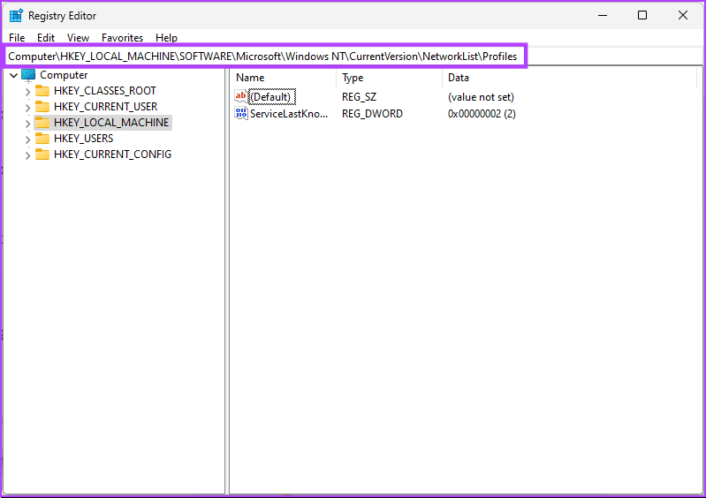This screenshot has width=706, height=498.
Task: Open the Favorites menu
Action: (x=123, y=38)
